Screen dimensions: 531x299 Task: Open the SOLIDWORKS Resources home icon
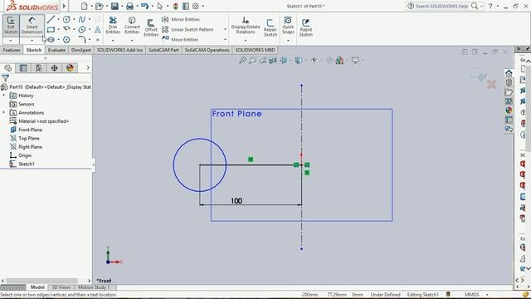509,73
